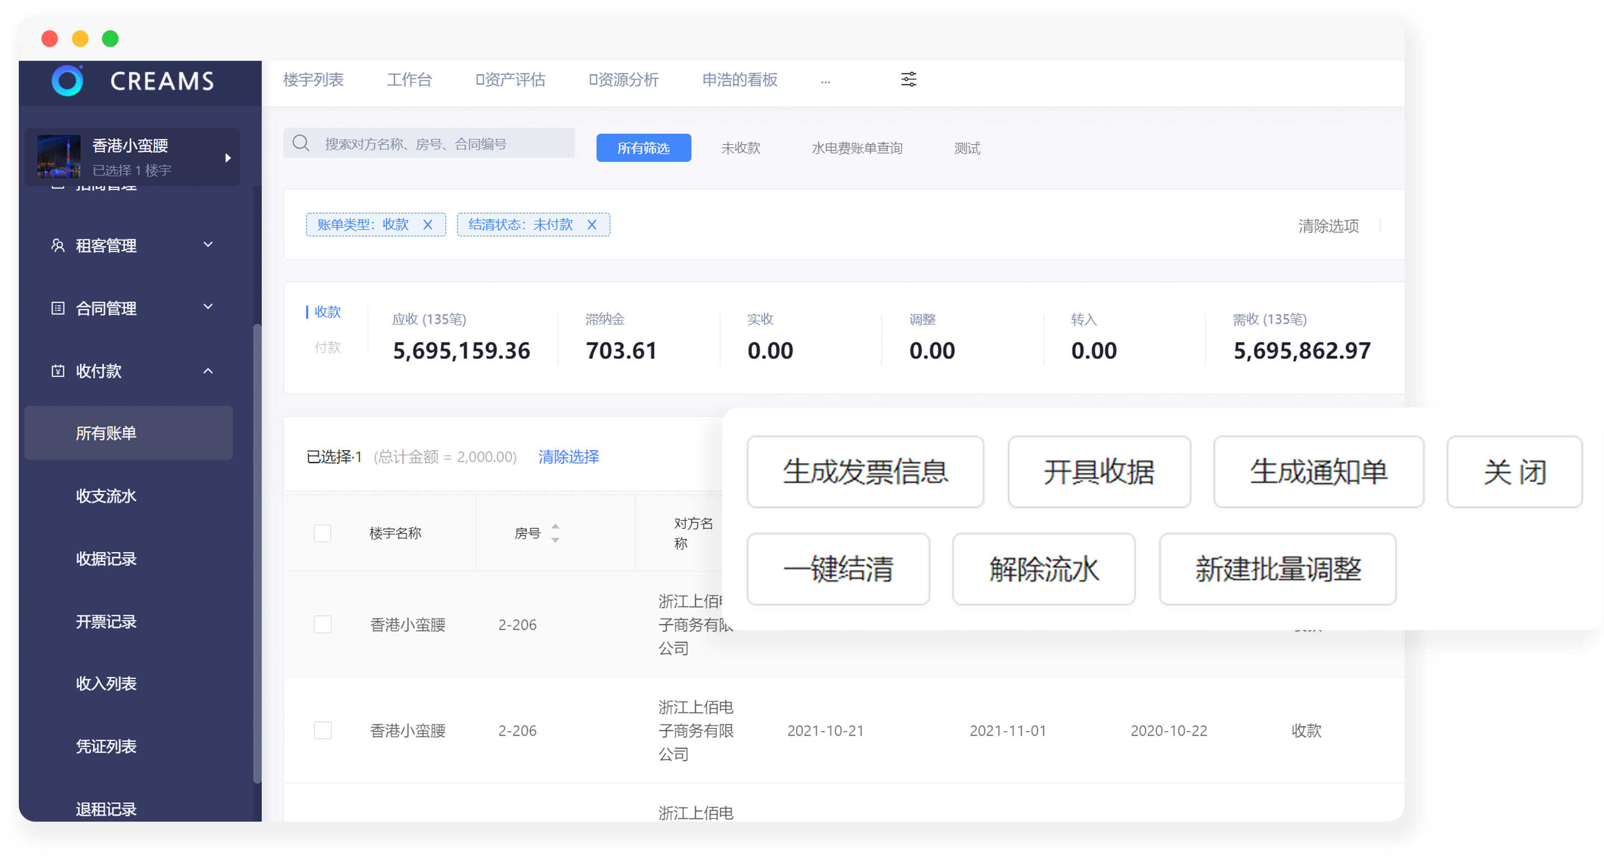Select the 未收款 saved filter
The width and height of the screenshot is (1604, 857).
tap(740, 148)
